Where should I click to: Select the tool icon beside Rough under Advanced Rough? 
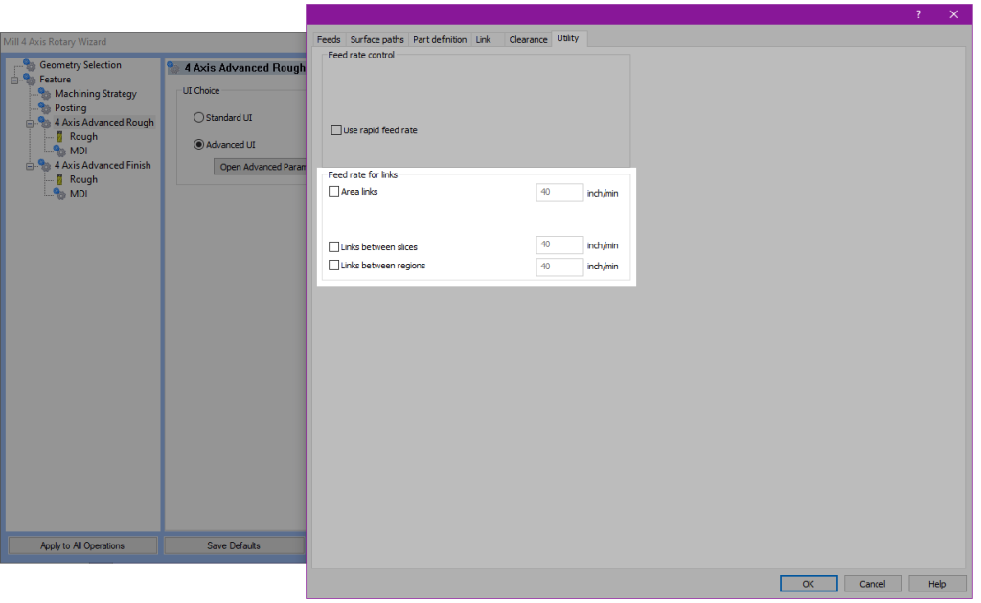tap(59, 136)
